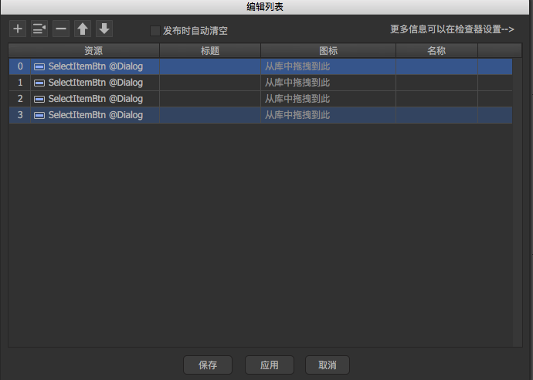Screen dimensions: 533x380
Task: Enable the 发布时自动清空 checkbox
Action: [155, 31]
